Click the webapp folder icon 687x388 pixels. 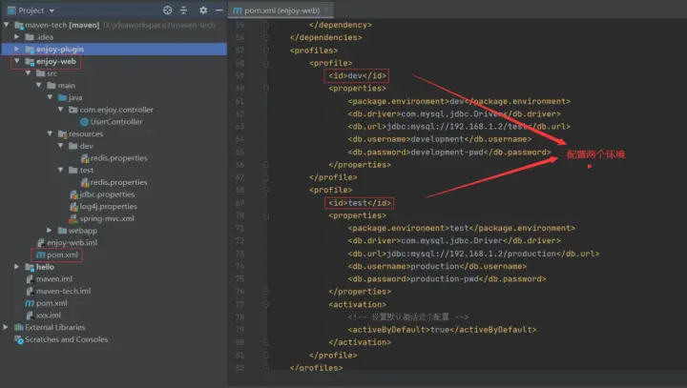62,231
